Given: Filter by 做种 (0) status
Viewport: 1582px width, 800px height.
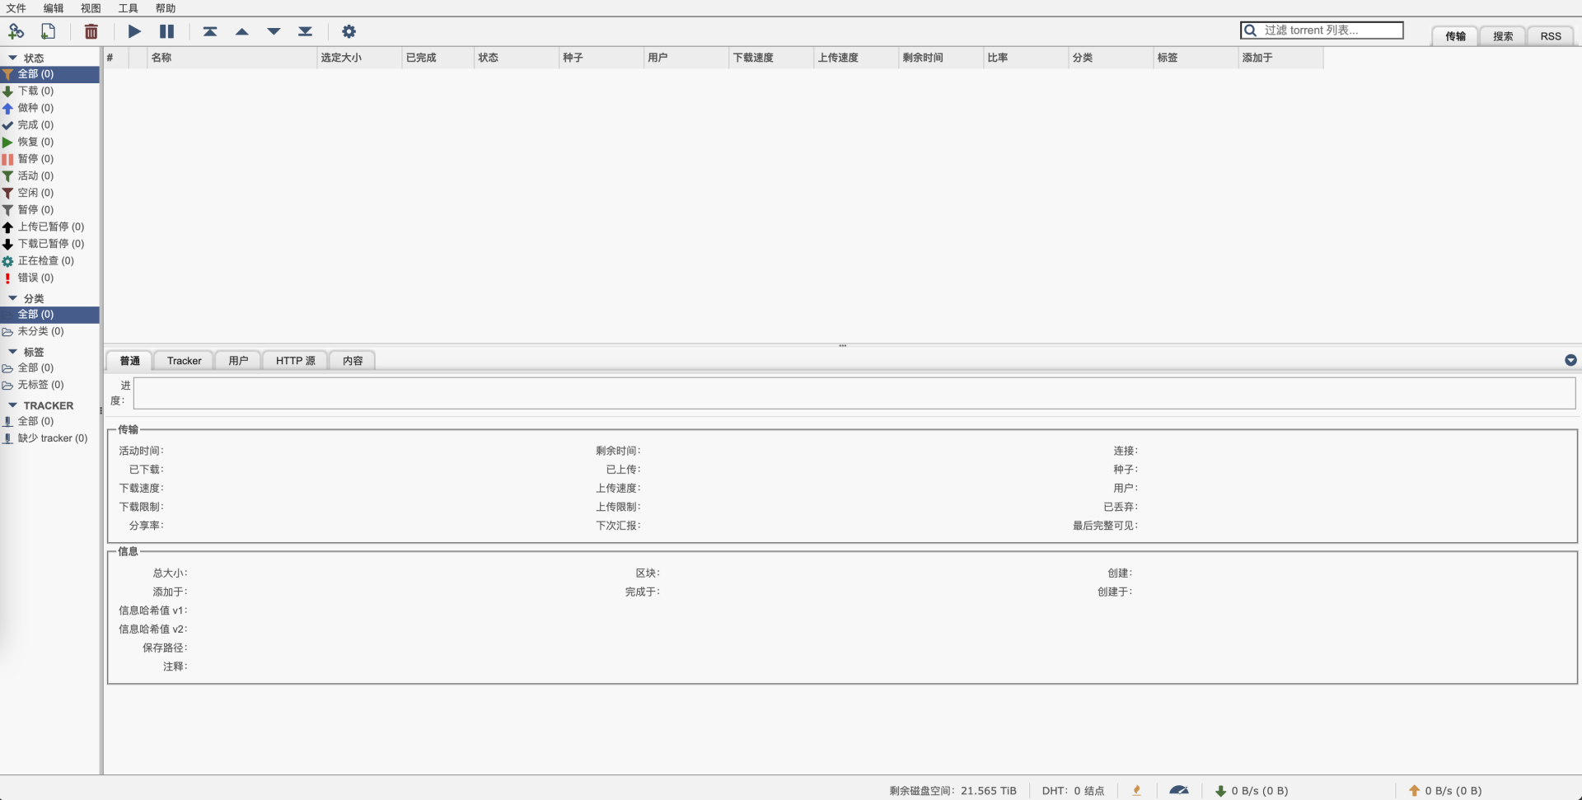Looking at the screenshot, I should pyautogui.click(x=49, y=108).
